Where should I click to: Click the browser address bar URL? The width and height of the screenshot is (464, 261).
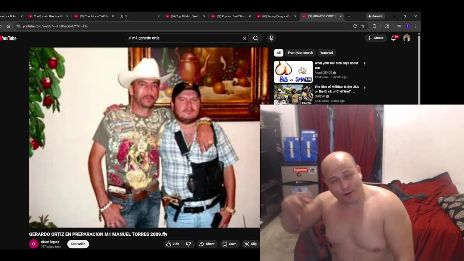click(x=55, y=26)
